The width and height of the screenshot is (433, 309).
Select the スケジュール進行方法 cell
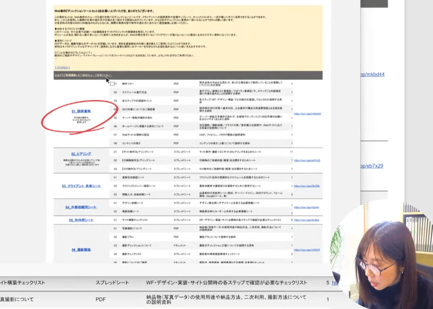[134, 92]
